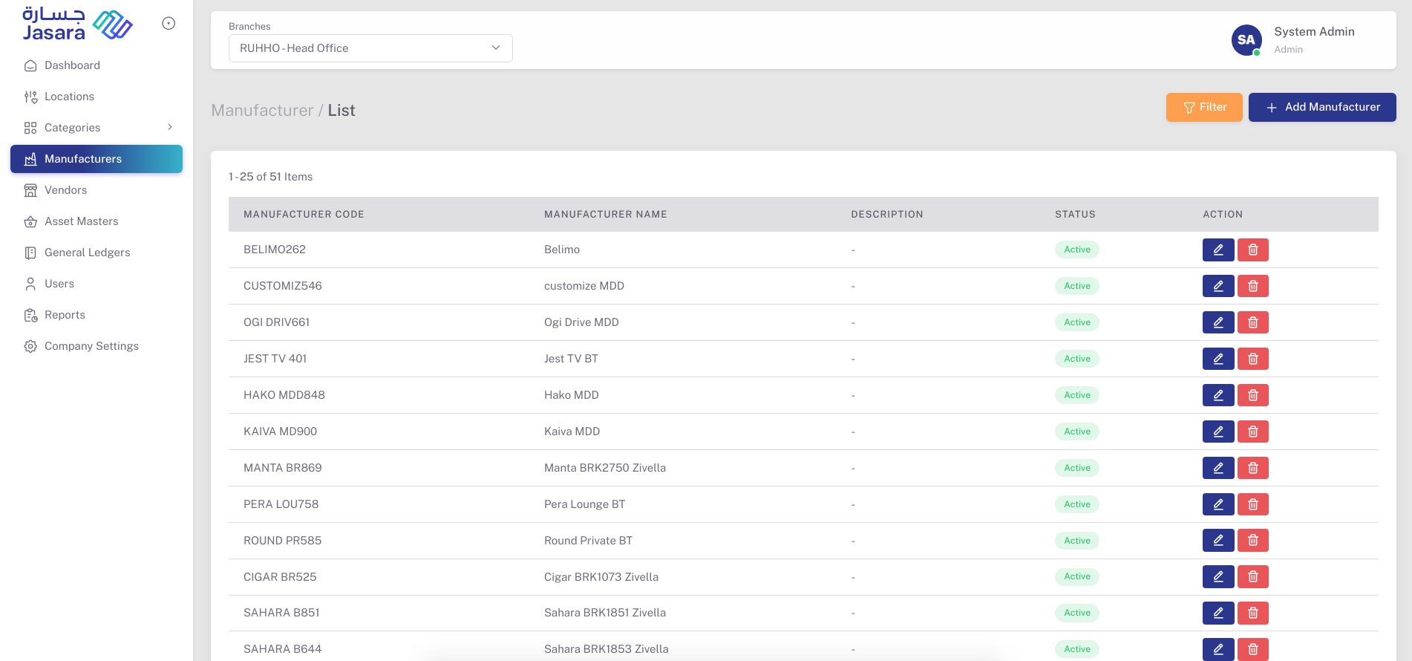Viewport: 1412px width, 661px height.
Task: Toggle the sidebar collapse circle icon
Action: (x=169, y=24)
